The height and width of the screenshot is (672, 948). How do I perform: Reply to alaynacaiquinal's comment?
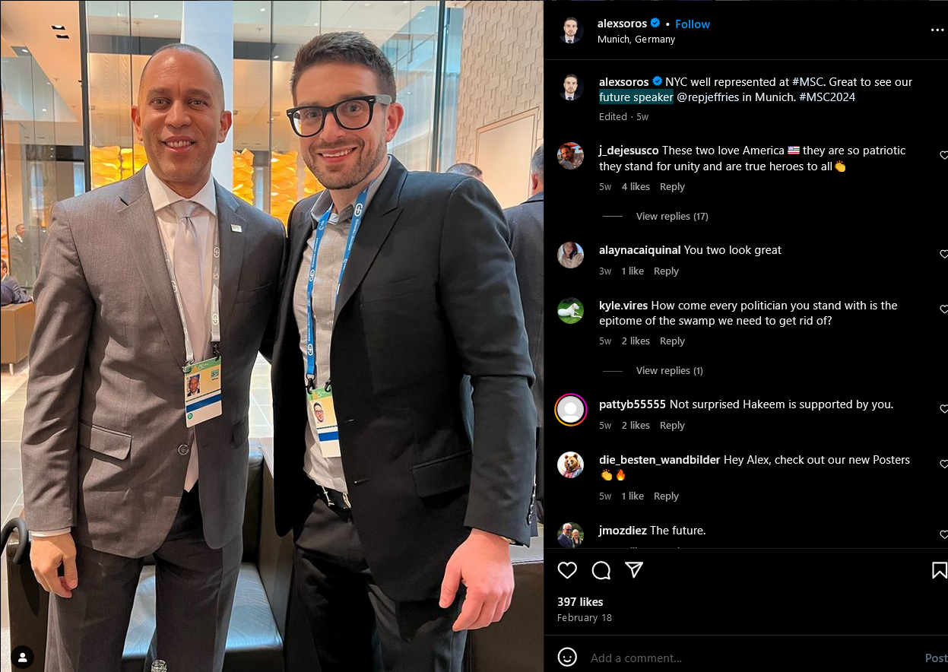tap(666, 271)
